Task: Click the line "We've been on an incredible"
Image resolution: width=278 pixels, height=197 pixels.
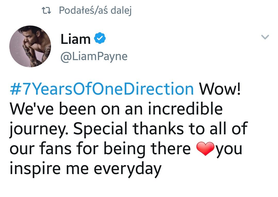Action: click(x=116, y=109)
